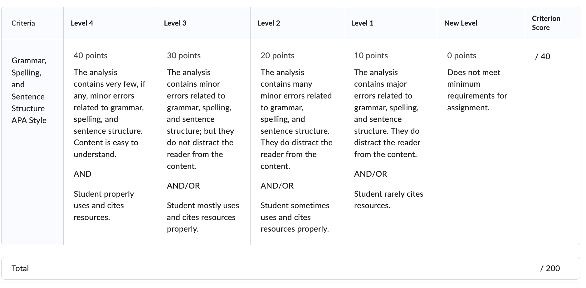Image resolution: width=586 pixels, height=288 pixels.
Task: Click the Level 1 column header
Action: tap(362, 23)
